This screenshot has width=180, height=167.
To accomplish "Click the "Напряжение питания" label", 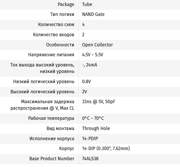I will point(51,55).
